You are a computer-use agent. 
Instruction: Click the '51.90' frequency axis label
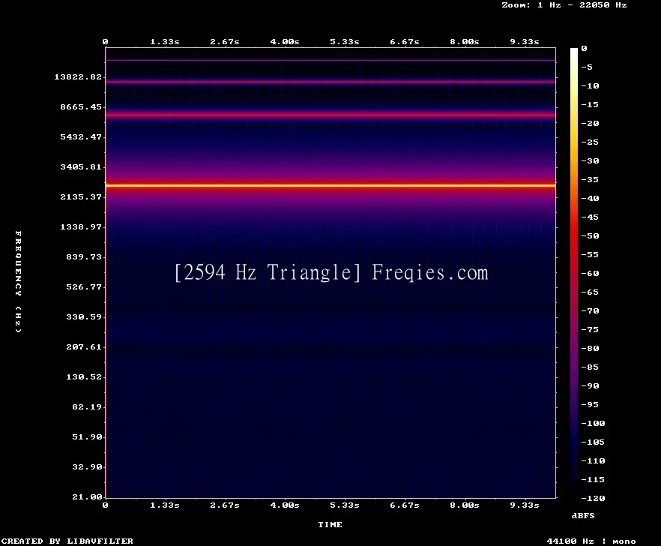pos(87,436)
